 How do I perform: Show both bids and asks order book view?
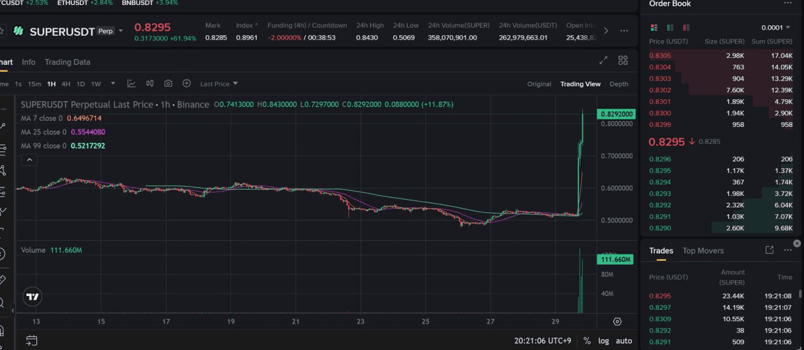tap(654, 28)
